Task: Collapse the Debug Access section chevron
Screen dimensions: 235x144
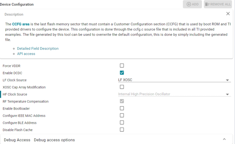Action: pos(224,139)
